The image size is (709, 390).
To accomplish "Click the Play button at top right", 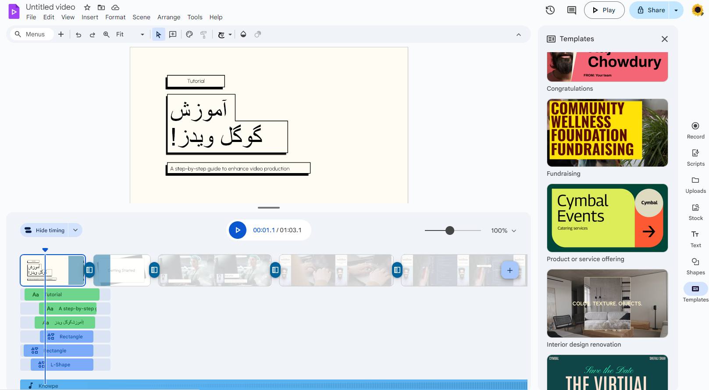I will coord(604,10).
